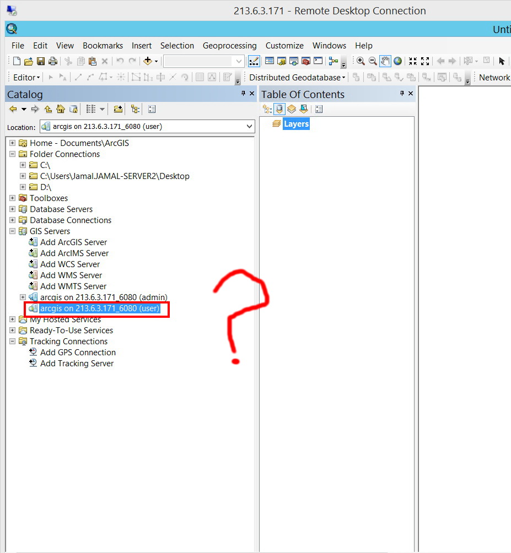Image resolution: width=511 pixels, height=553 pixels.
Task: Open the Table Of Contents window icon
Action: (269, 61)
